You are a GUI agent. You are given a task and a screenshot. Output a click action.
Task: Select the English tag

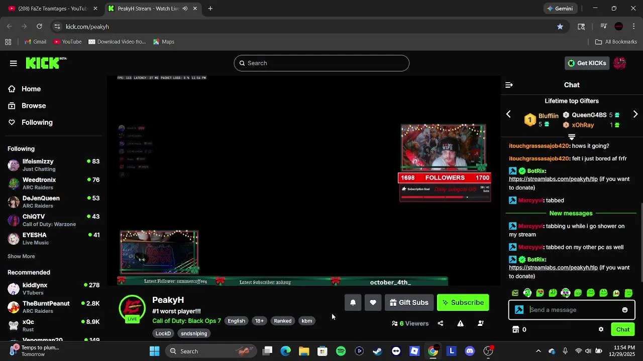point(236,321)
